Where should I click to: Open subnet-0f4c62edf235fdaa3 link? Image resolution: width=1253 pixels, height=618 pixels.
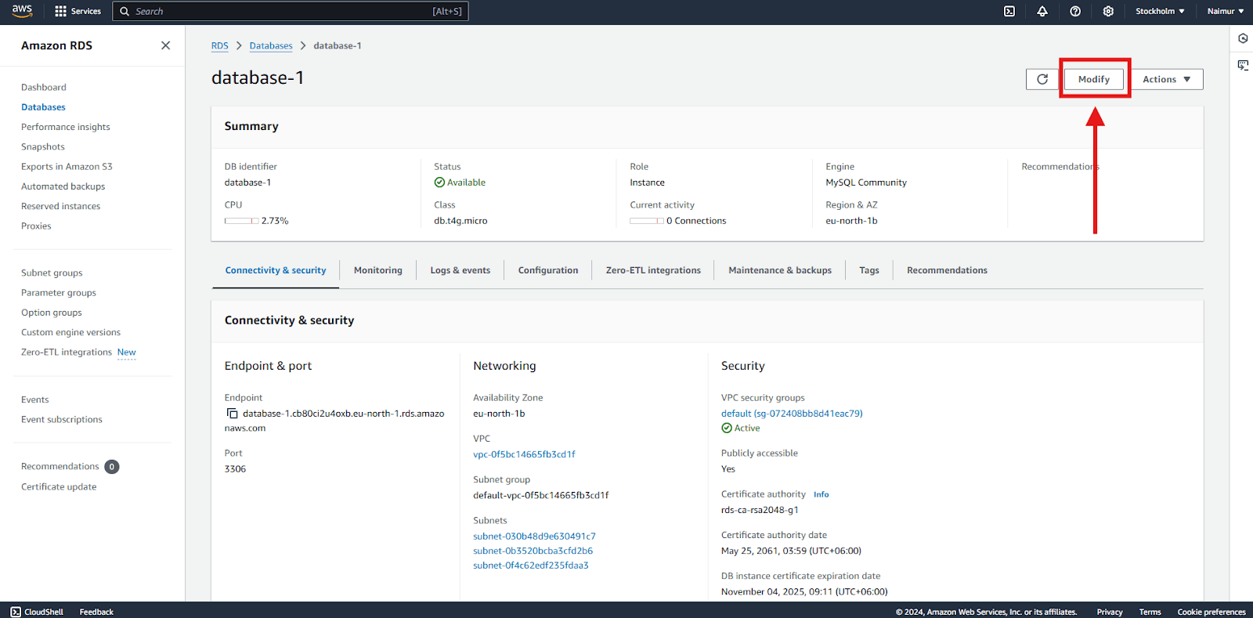[531, 566]
